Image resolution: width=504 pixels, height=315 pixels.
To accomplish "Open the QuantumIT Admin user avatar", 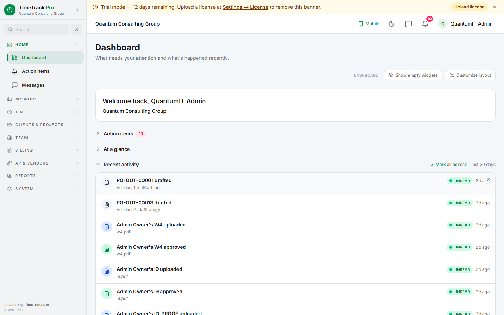I will (443, 24).
